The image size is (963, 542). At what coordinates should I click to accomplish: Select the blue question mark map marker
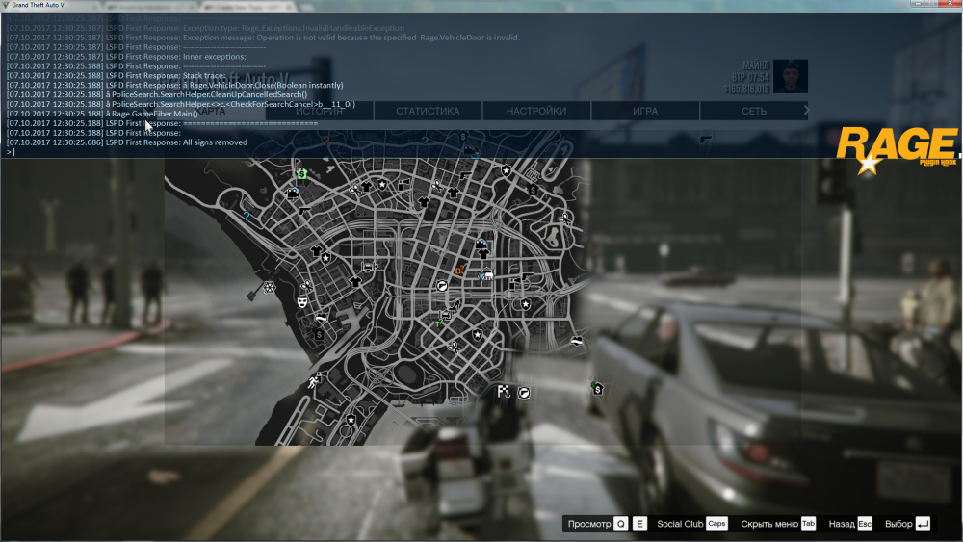coord(247,216)
